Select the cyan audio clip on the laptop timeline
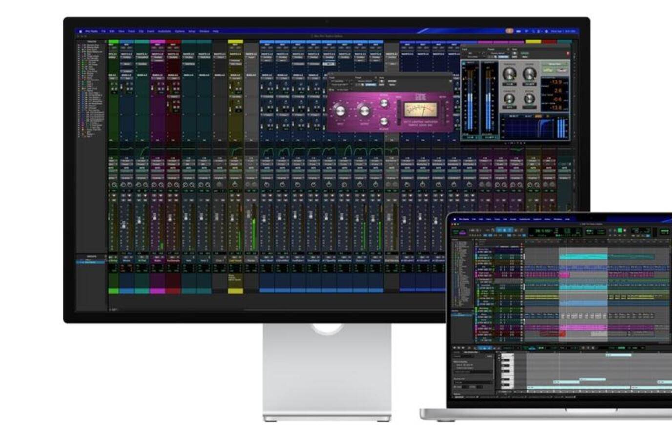 tap(583, 256)
